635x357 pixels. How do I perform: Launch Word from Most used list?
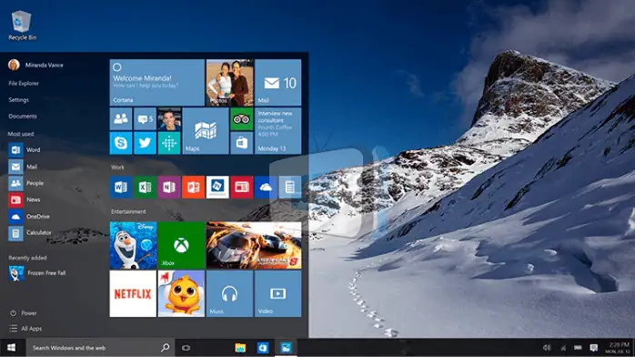[25, 150]
